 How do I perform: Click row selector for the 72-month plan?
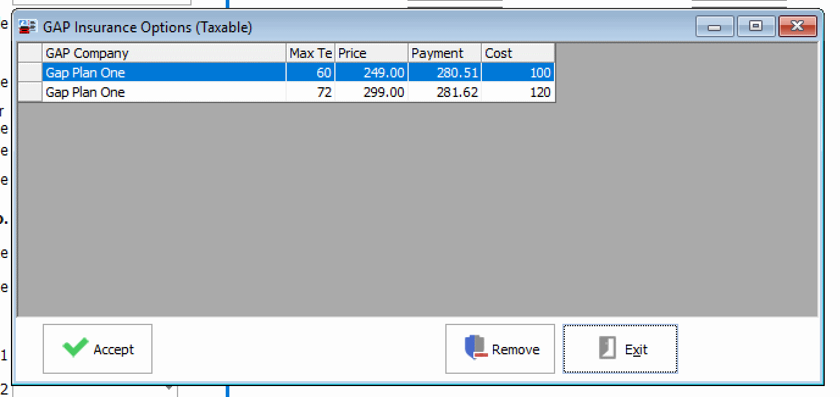[x=30, y=92]
